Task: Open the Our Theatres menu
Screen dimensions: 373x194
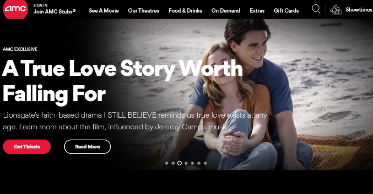Action: click(144, 11)
